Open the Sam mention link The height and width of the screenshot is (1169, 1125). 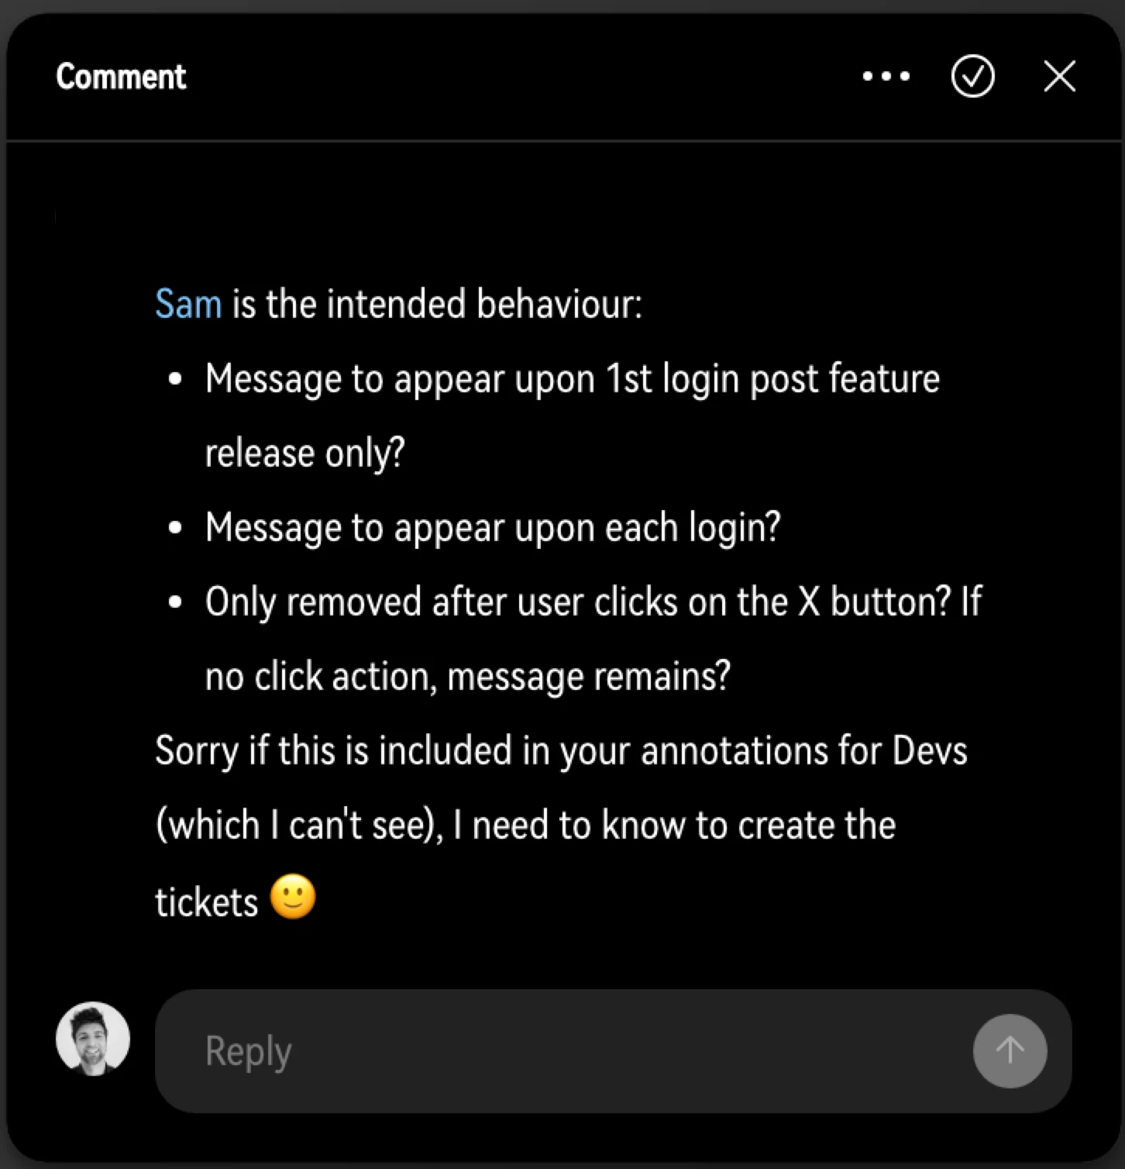(188, 303)
